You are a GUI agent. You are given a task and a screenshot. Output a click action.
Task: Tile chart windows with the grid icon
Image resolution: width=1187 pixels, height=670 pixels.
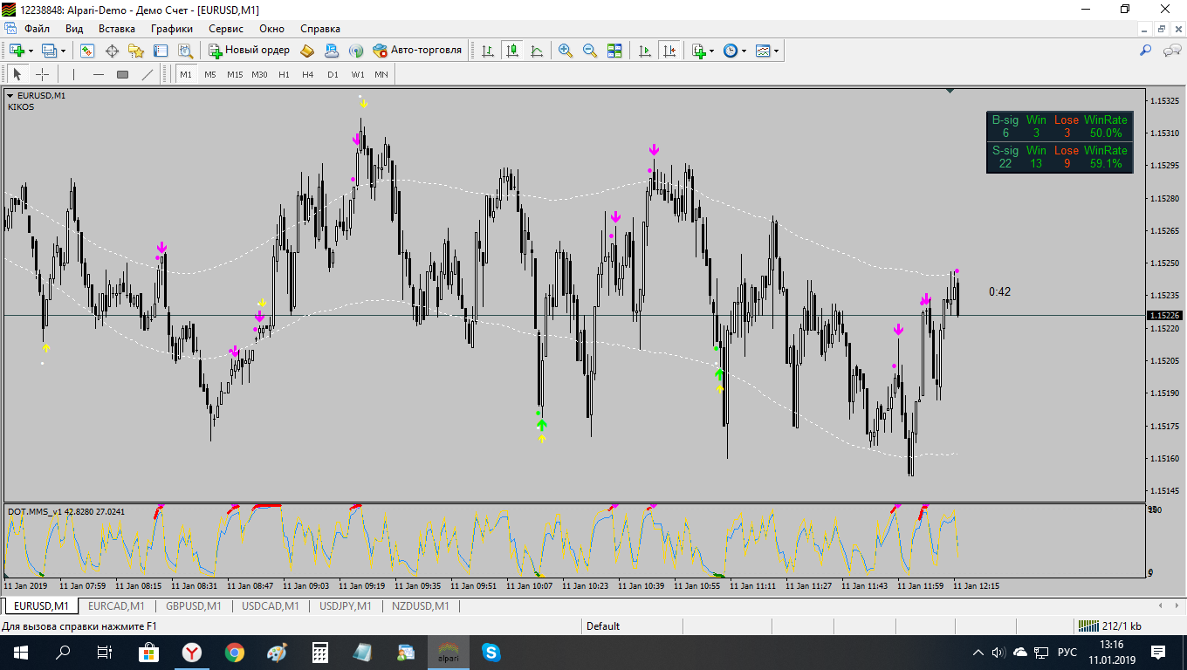[x=614, y=51]
